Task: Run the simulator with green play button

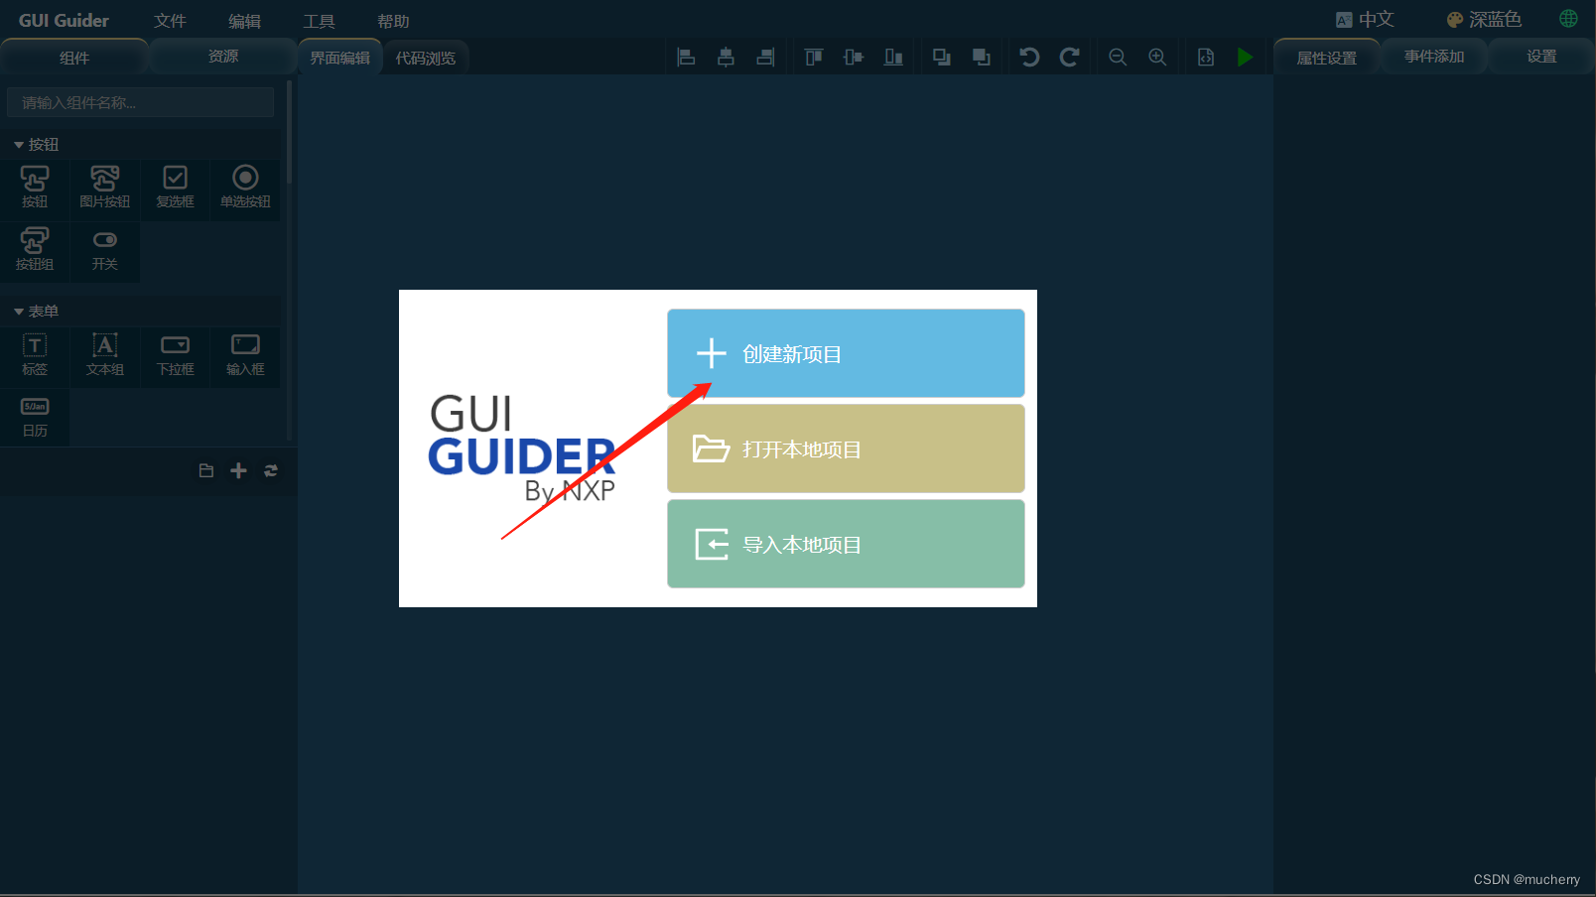Action: pyautogui.click(x=1246, y=58)
